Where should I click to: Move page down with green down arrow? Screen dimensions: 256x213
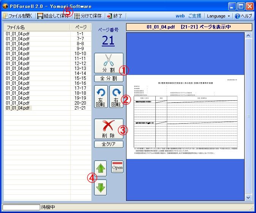101,187
